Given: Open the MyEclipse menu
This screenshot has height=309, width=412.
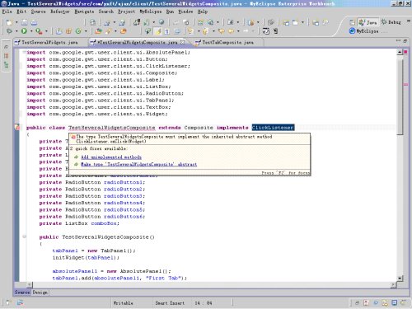Looking at the screenshot, I should [151, 12].
